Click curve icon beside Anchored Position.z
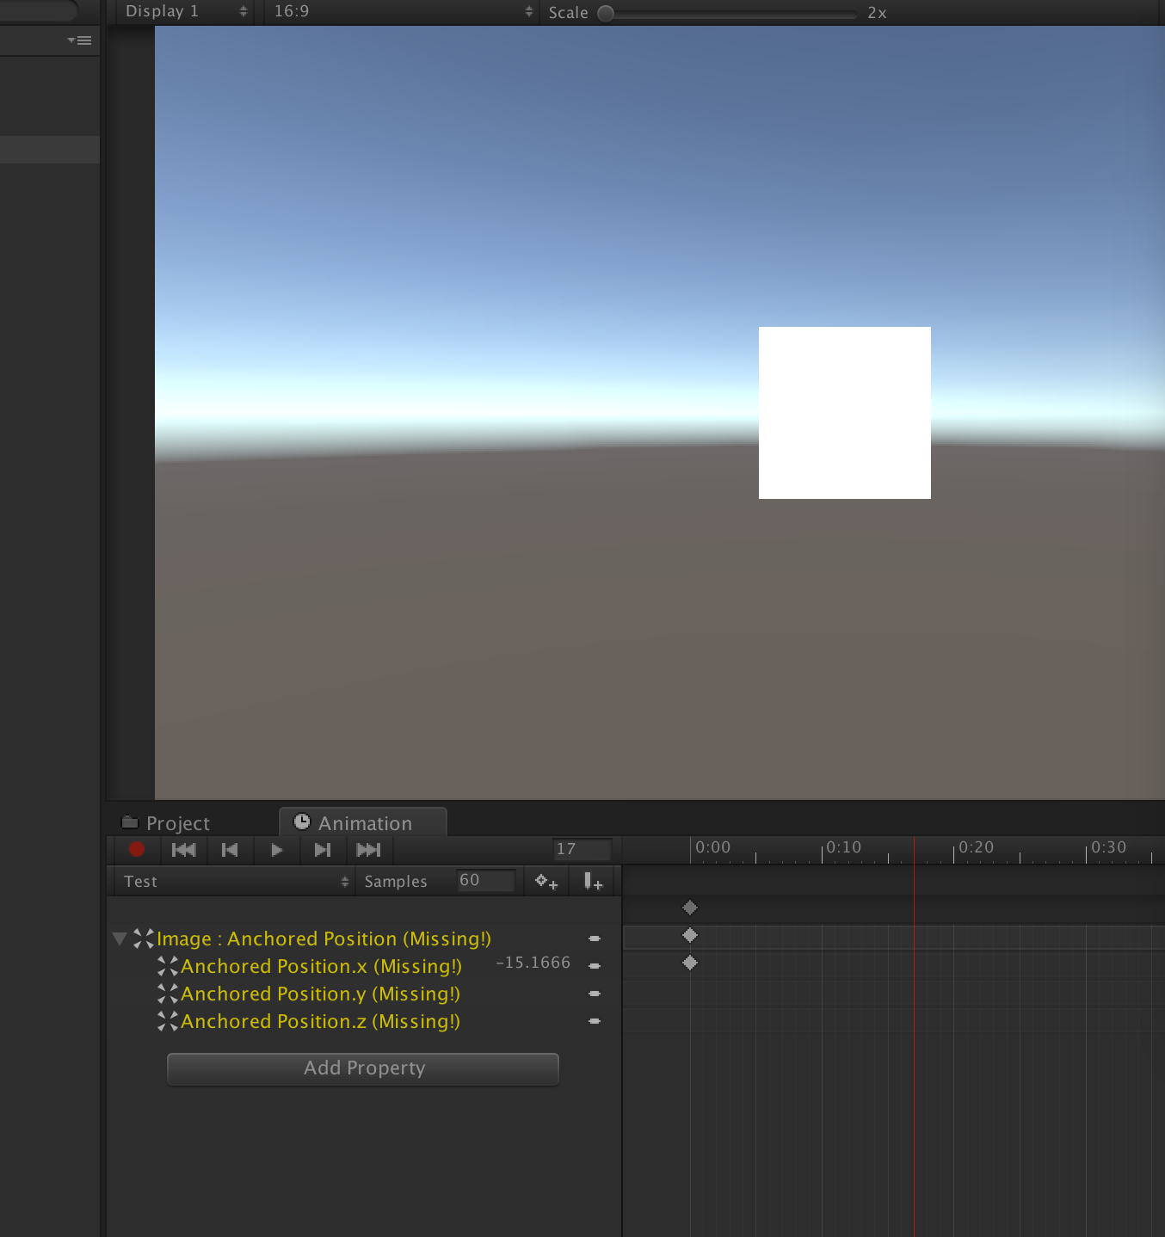 (x=168, y=1021)
